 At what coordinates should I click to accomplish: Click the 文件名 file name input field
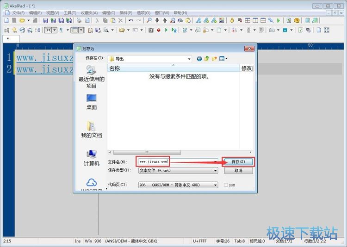point(178,161)
